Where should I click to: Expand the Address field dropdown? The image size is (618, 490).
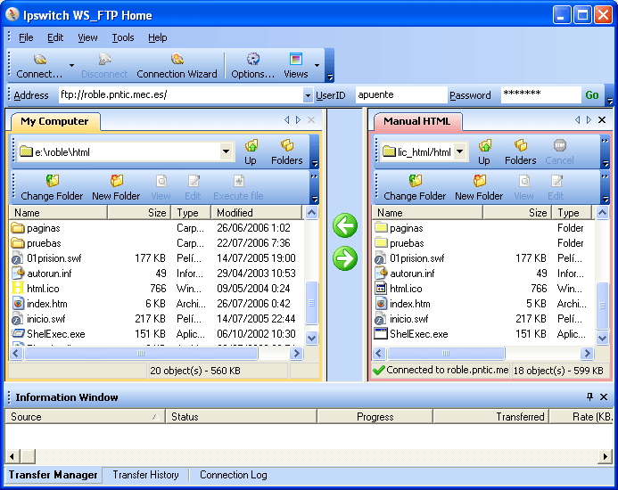308,95
